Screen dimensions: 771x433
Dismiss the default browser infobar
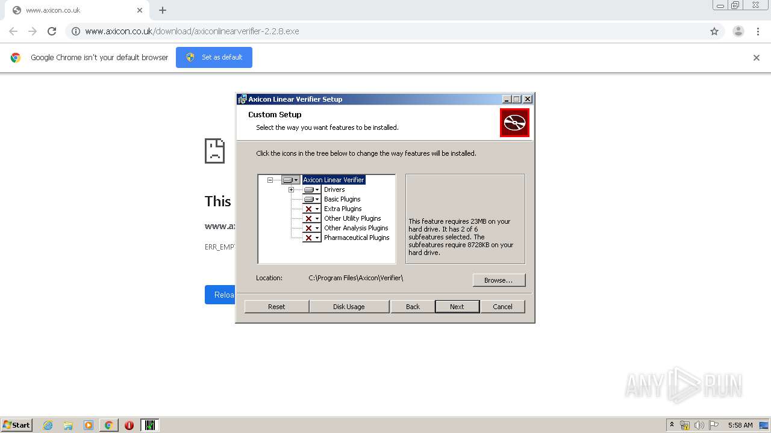click(757, 58)
